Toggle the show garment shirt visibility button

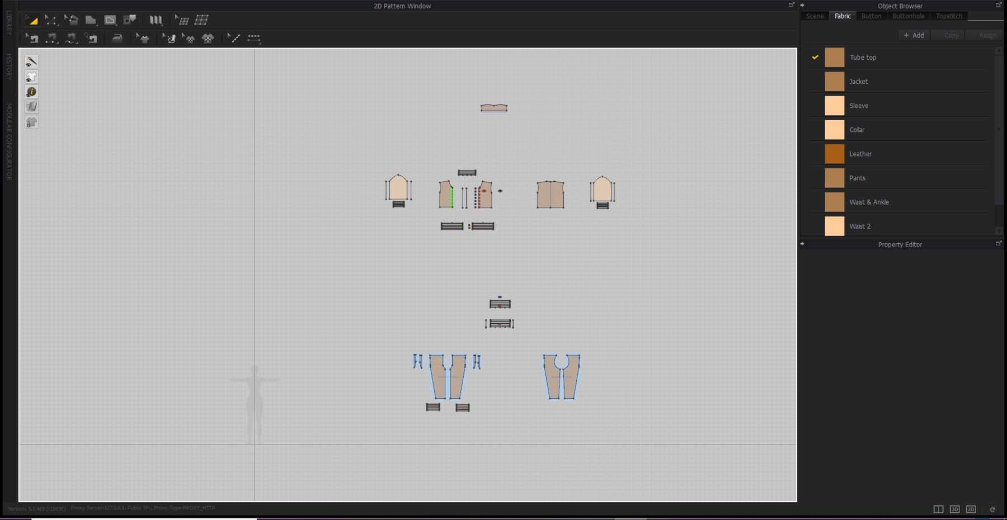pos(31,77)
